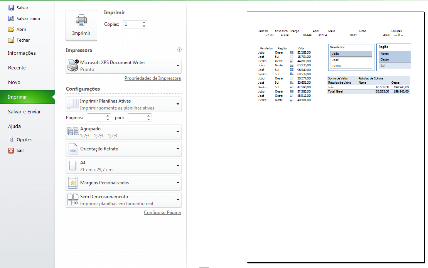Open the Novo menu tab

(x=14, y=83)
